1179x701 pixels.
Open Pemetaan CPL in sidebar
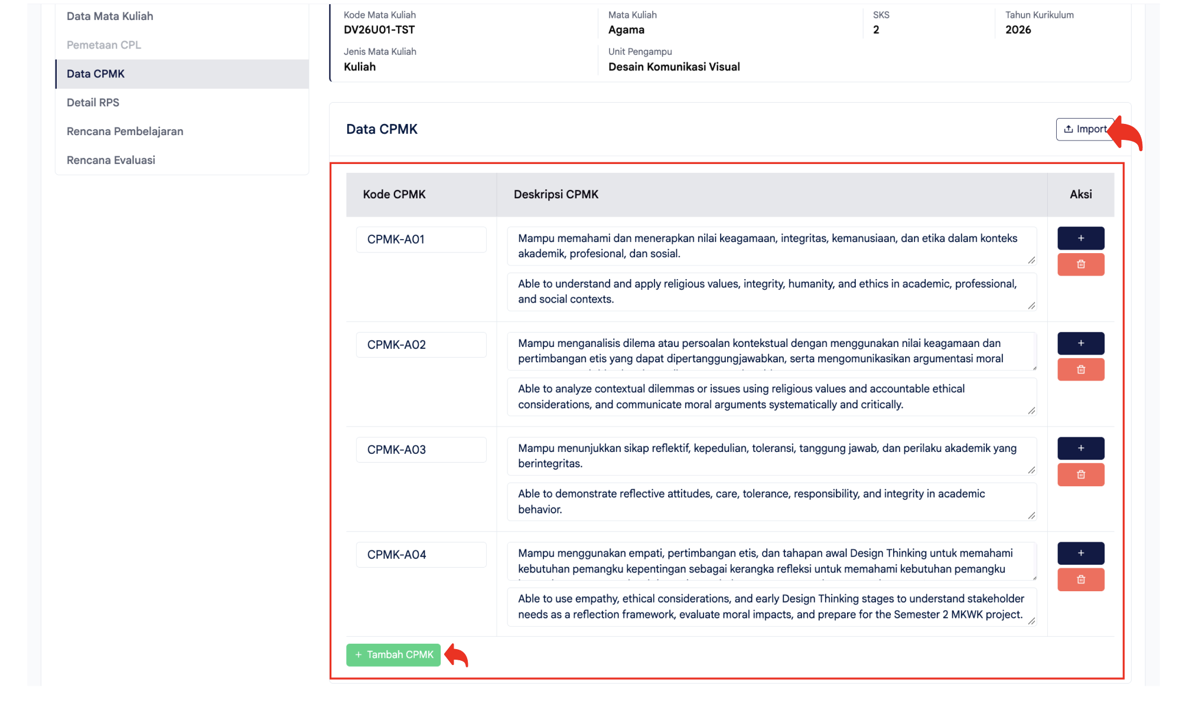[182, 45]
